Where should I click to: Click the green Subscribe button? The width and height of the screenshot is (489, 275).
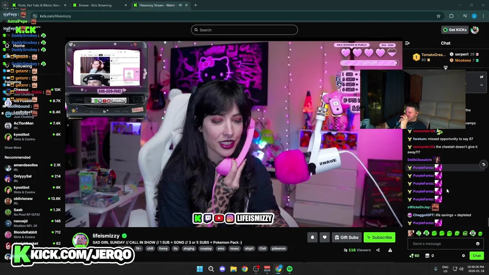[x=379, y=237]
